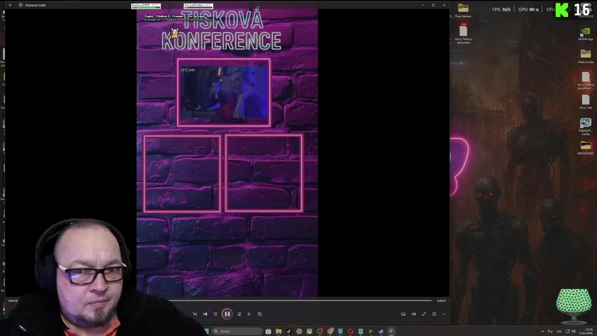The image size is (597, 336).
Task: Click the Hledat taskbar search box
Action: pyautogui.click(x=237, y=331)
